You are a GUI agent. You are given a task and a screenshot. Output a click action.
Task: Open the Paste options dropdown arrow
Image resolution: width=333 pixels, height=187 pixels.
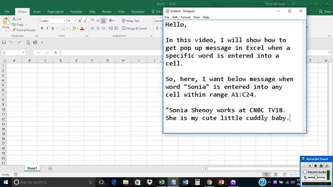pyautogui.click(x=6, y=31)
